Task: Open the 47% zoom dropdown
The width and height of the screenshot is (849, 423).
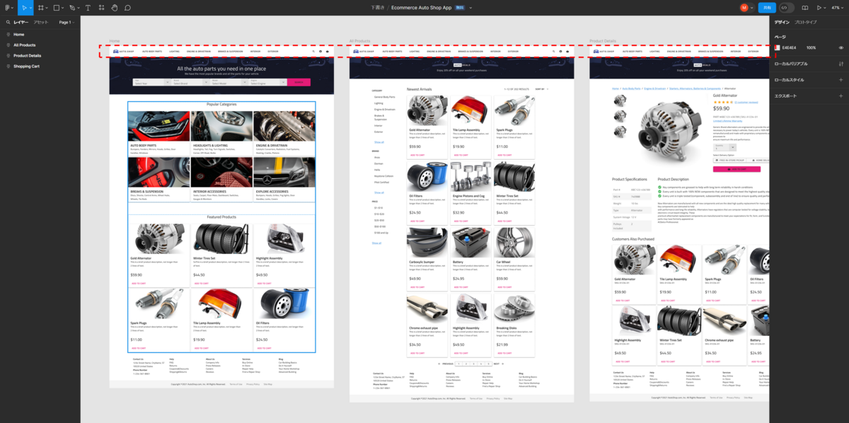Action: click(x=838, y=7)
